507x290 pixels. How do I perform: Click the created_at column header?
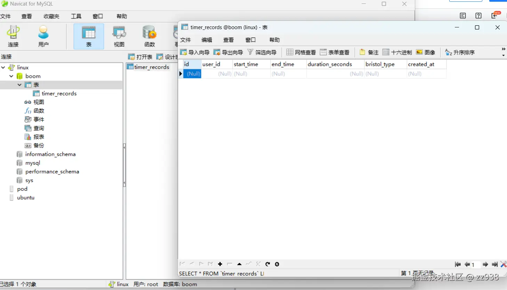(427, 64)
